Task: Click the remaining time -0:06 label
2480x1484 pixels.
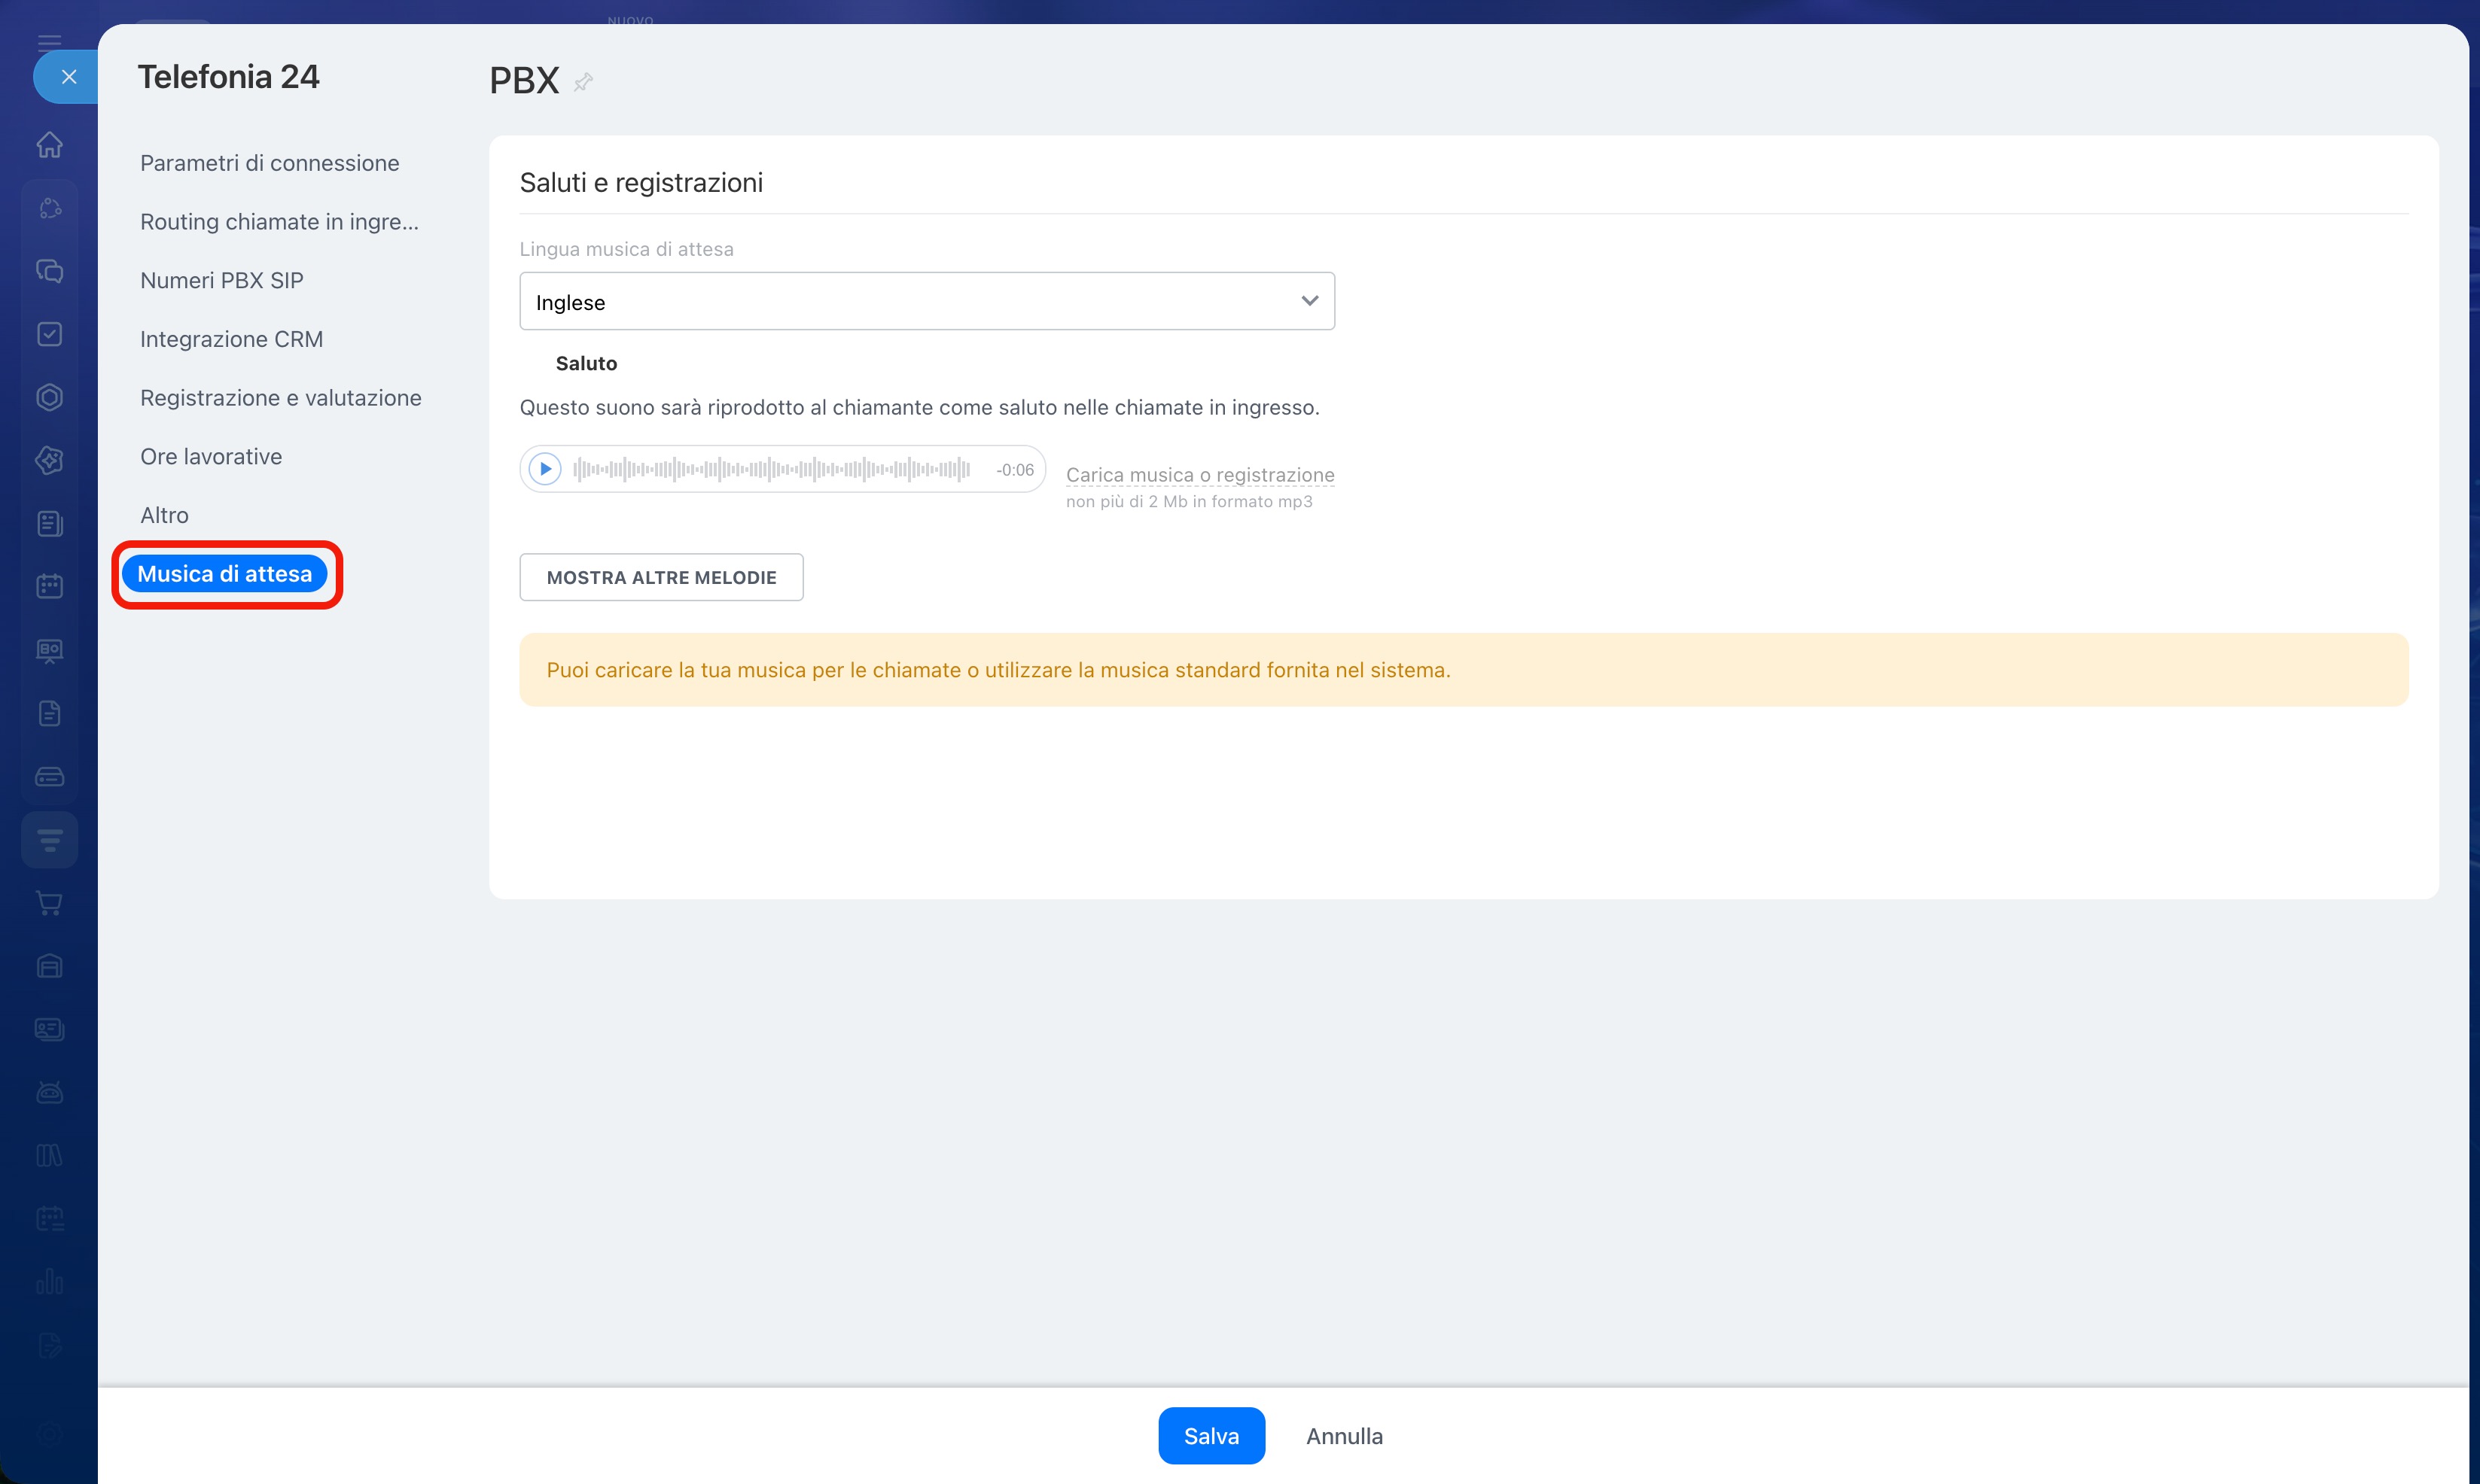Action: (1014, 470)
